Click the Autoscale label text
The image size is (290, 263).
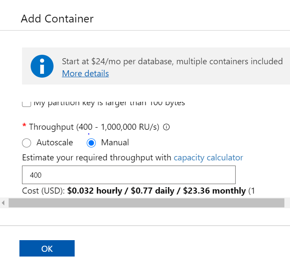pyautogui.click(x=55, y=142)
